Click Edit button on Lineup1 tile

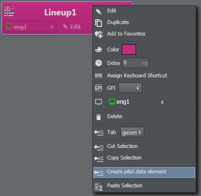point(72,27)
